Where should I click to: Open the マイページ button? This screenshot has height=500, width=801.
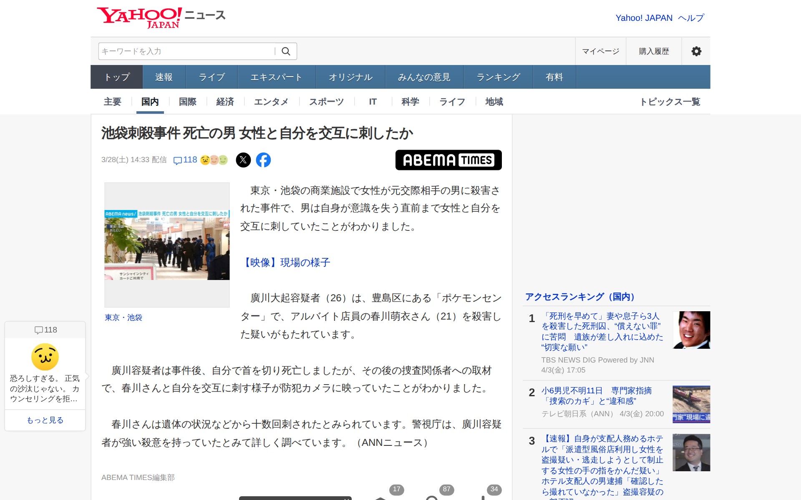(600, 51)
